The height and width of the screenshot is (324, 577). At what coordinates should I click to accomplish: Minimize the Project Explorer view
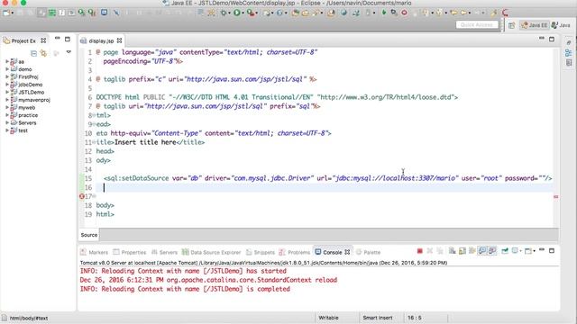[58, 38]
